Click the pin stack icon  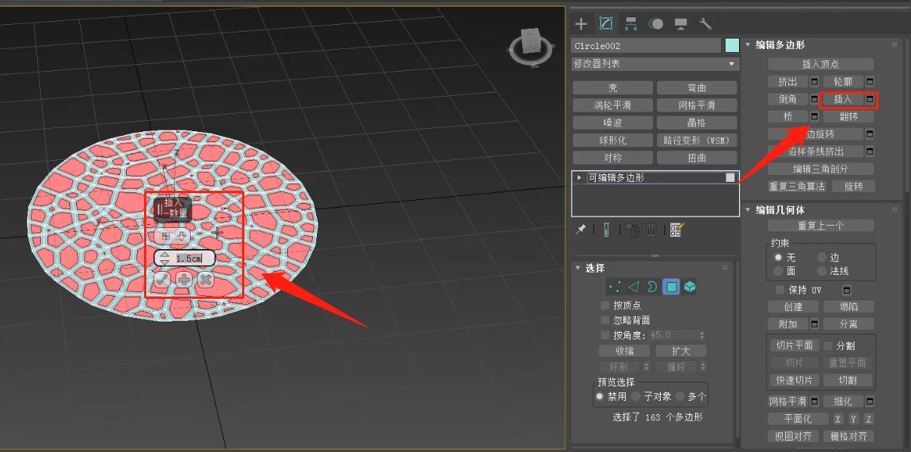pos(580,230)
